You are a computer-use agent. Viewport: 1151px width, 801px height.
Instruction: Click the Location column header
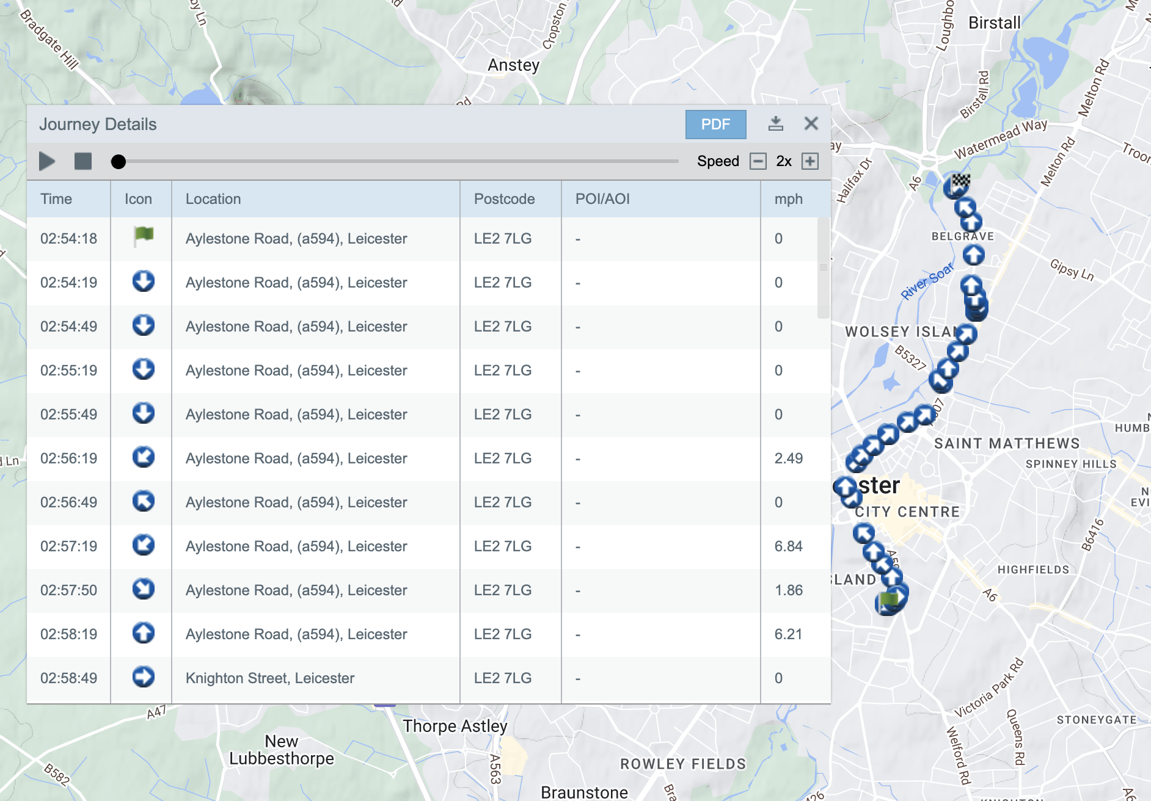tap(213, 199)
